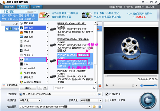Open 刻录软件 link
Viewport: 160px width, 111px height.
[139, 7]
